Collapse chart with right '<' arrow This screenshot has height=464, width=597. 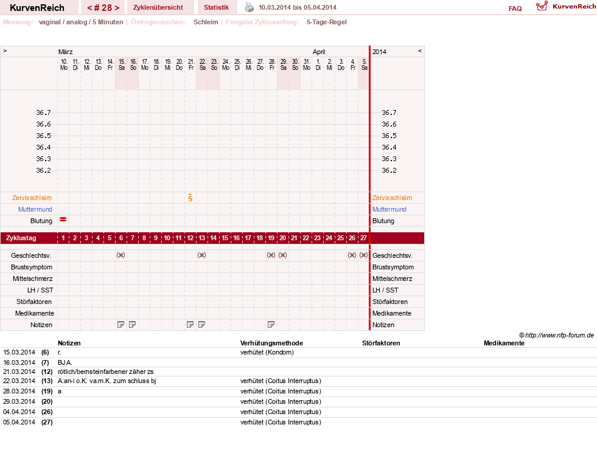420,50
